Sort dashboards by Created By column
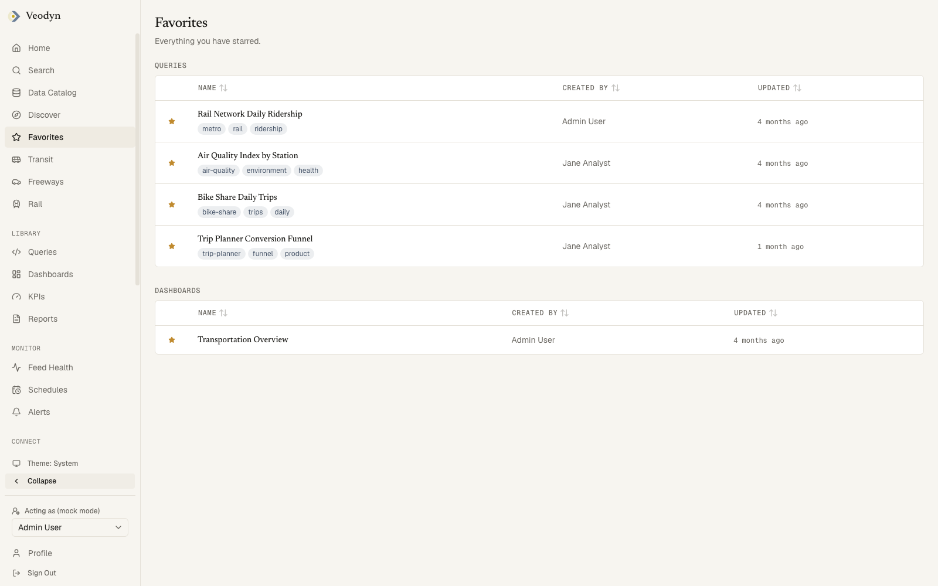The image size is (938, 586). coord(540,313)
